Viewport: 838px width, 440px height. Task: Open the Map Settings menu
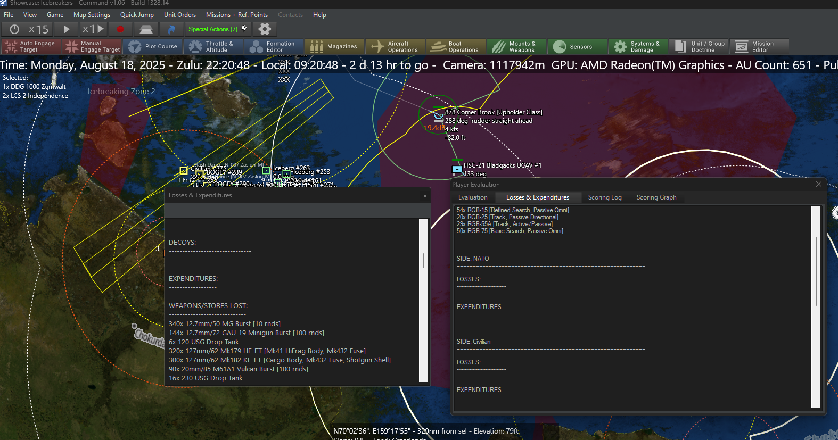[x=92, y=15]
